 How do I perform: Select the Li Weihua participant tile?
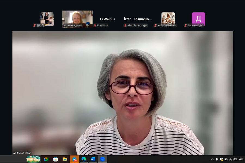click(108, 19)
